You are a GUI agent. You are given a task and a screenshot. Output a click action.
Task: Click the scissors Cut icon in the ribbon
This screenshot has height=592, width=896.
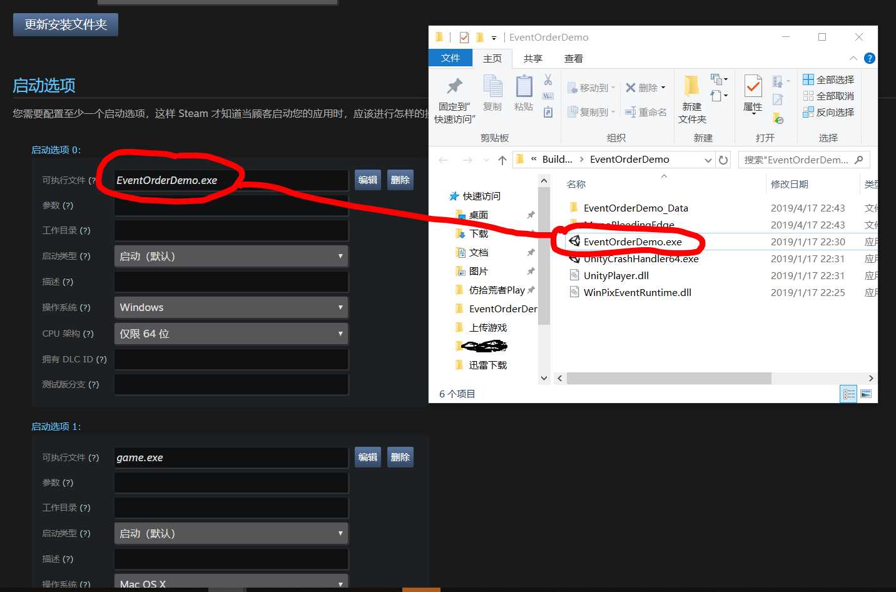(x=548, y=79)
